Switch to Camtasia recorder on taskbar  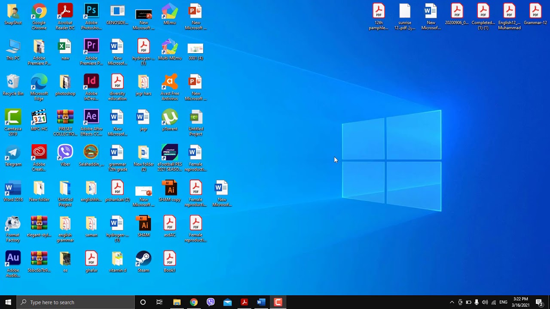pos(278,302)
